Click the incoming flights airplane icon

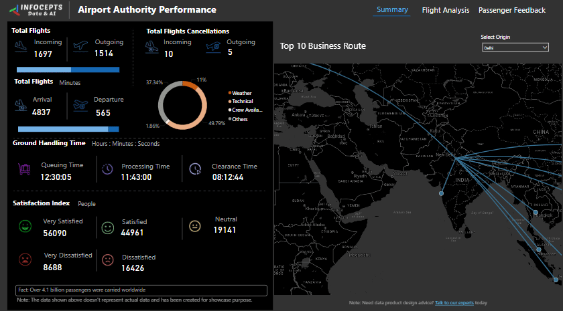point(21,47)
